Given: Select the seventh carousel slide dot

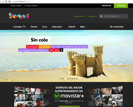Looking at the screenshot, I should (74, 79).
